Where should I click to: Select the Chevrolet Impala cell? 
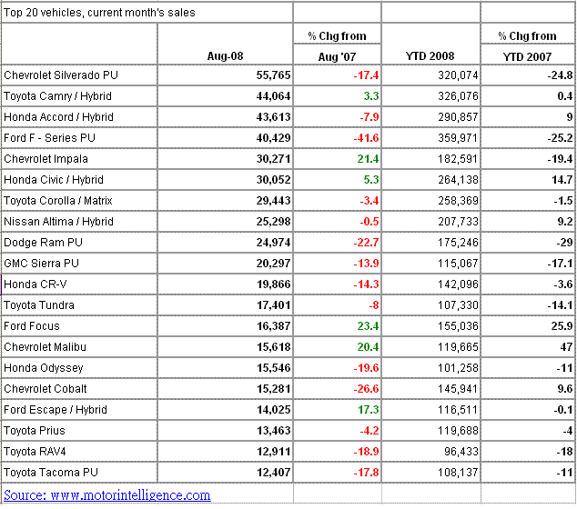(79, 159)
